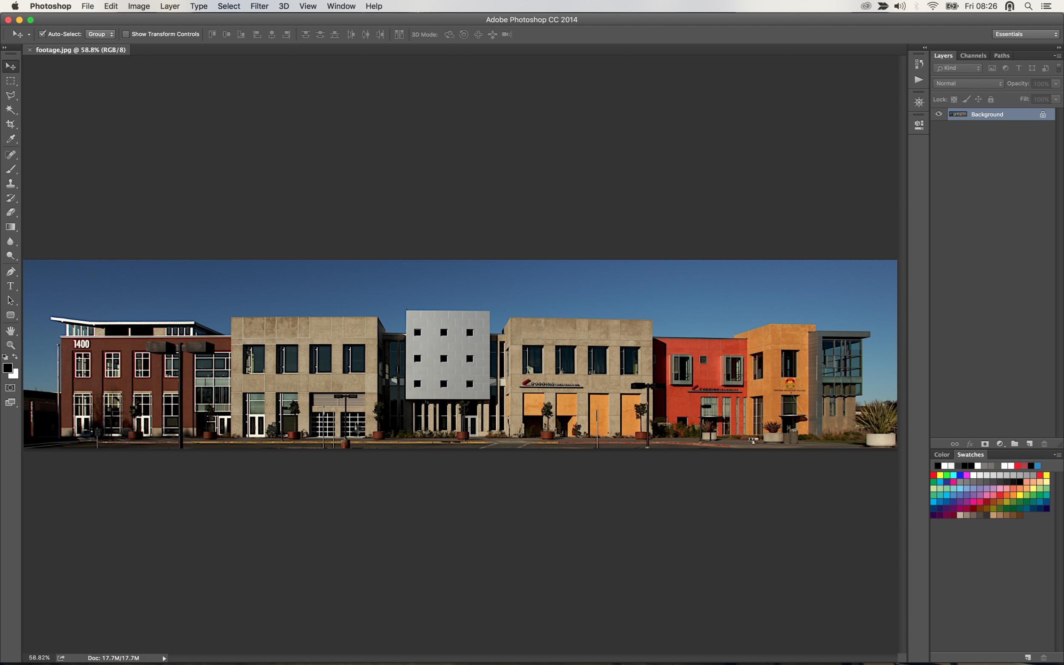Image resolution: width=1064 pixels, height=665 pixels.
Task: Select the footage.jpg document tab
Action: point(80,50)
